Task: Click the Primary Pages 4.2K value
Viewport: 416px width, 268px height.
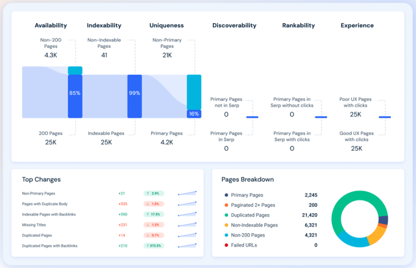Action: click(x=166, y=143)
